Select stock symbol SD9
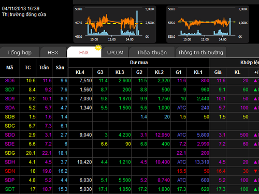 pyautogui.click(x=10, y=99)
